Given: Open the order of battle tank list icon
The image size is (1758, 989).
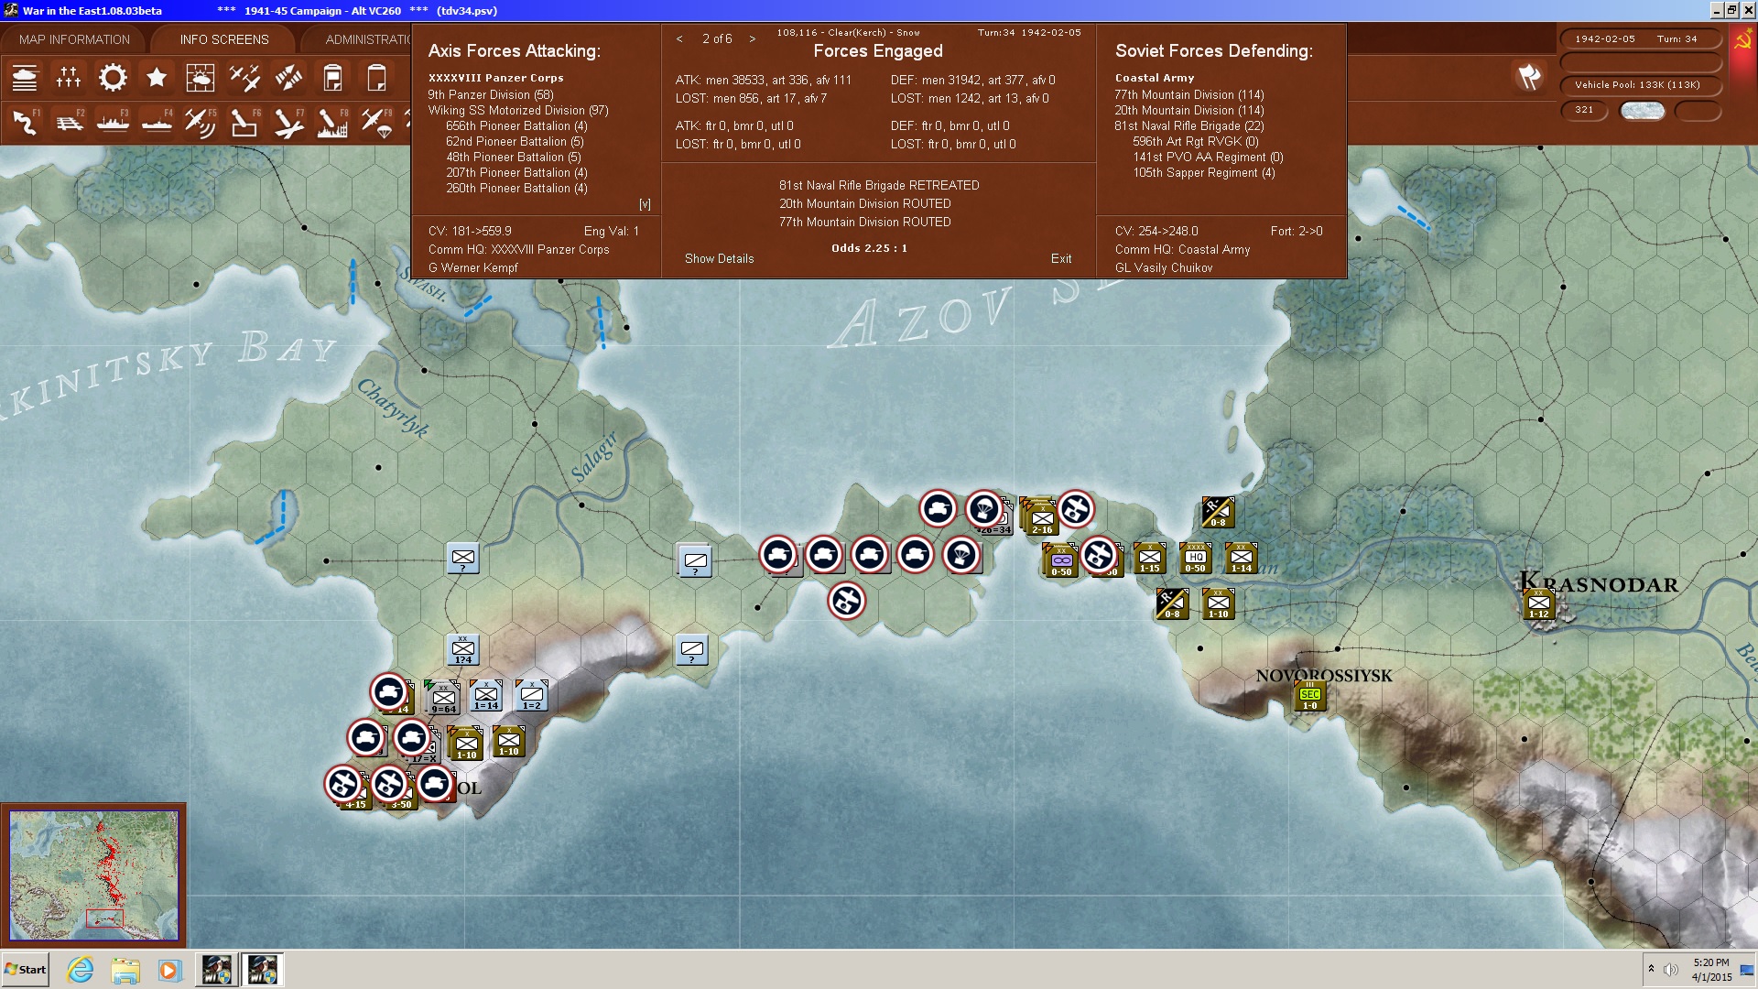Looking at the screenshot, I should click(25, 78).
